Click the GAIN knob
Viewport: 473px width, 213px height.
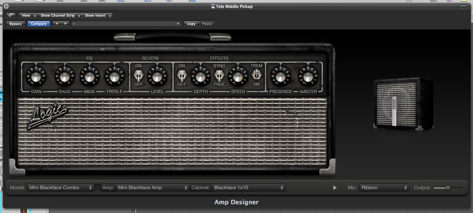tap(36, 77)
